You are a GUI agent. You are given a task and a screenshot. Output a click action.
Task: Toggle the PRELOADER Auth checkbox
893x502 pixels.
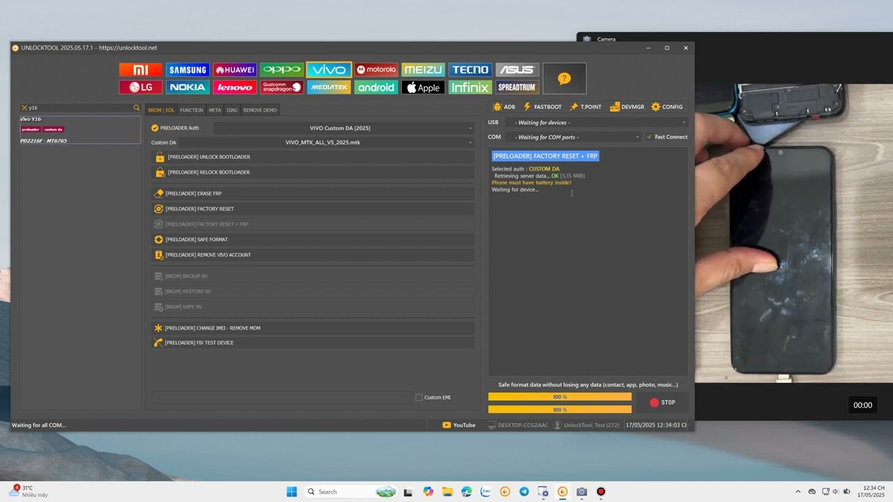click(x=155, y=128)
